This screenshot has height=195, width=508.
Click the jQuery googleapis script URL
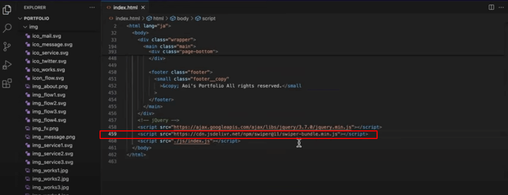263,127
